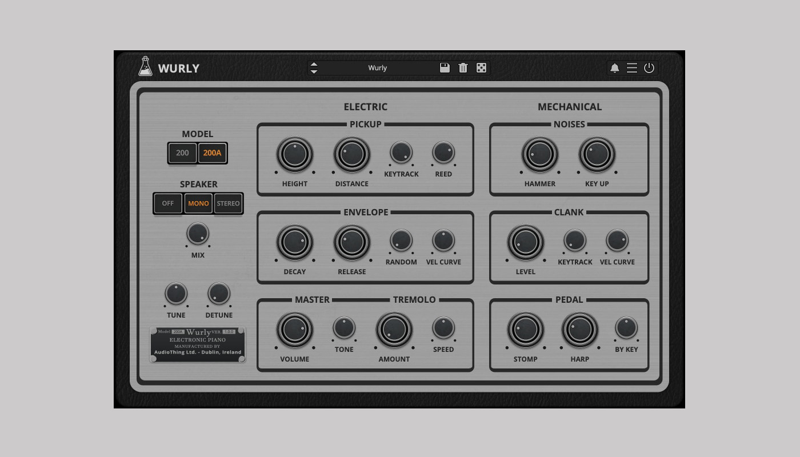
Task: Click the Wurly electronic piano nameplate badge
Action: point(198,344)
